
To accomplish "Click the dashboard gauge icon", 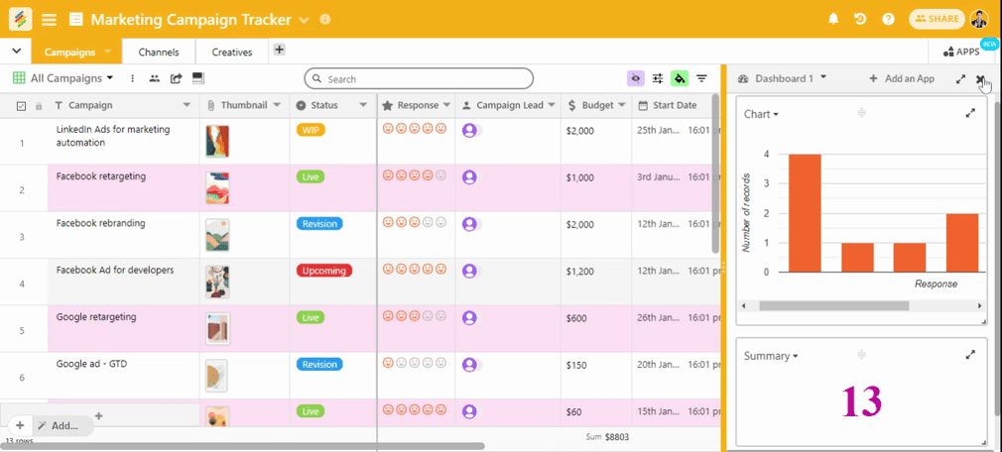I will (742, 79).
